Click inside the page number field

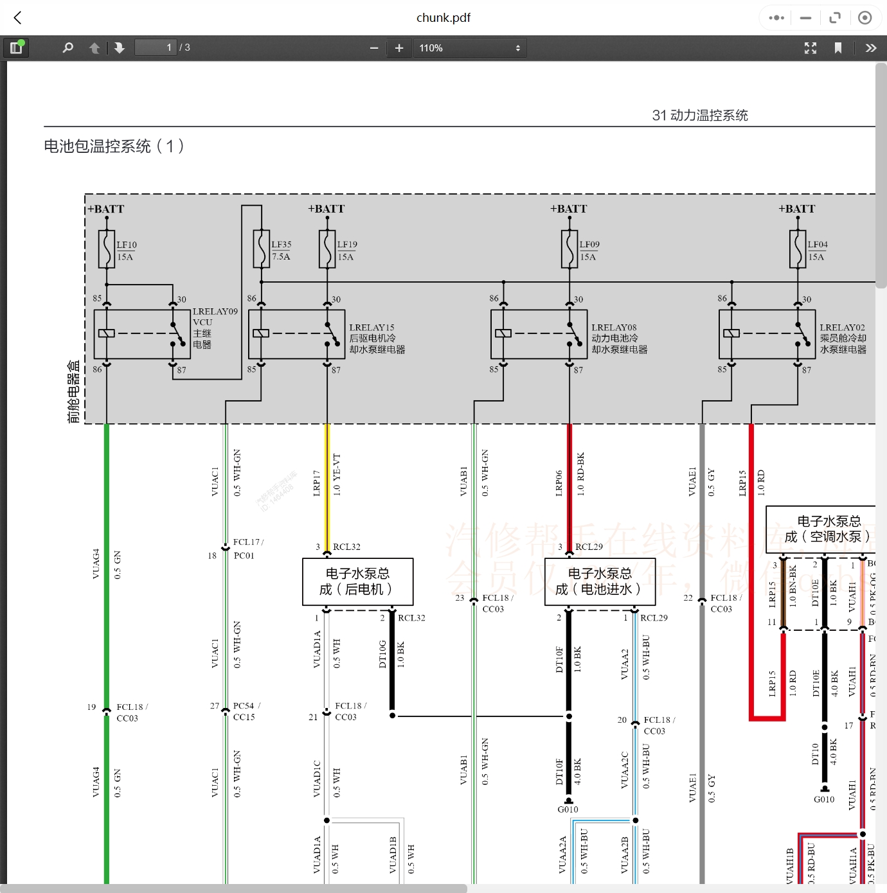pos(155,47)
